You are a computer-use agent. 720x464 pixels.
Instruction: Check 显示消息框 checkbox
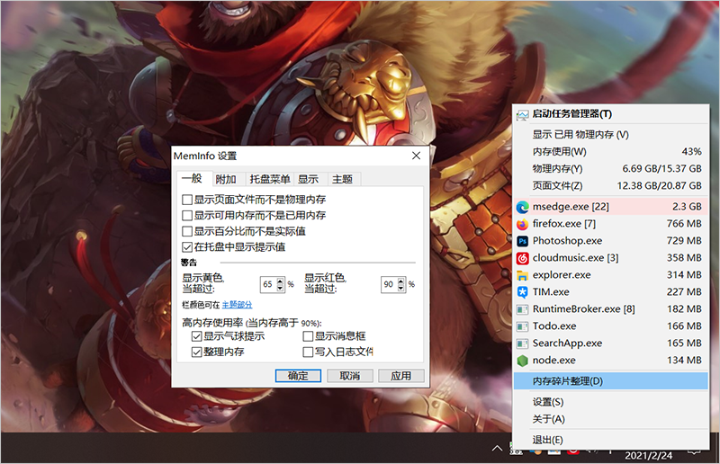[308, 336]
